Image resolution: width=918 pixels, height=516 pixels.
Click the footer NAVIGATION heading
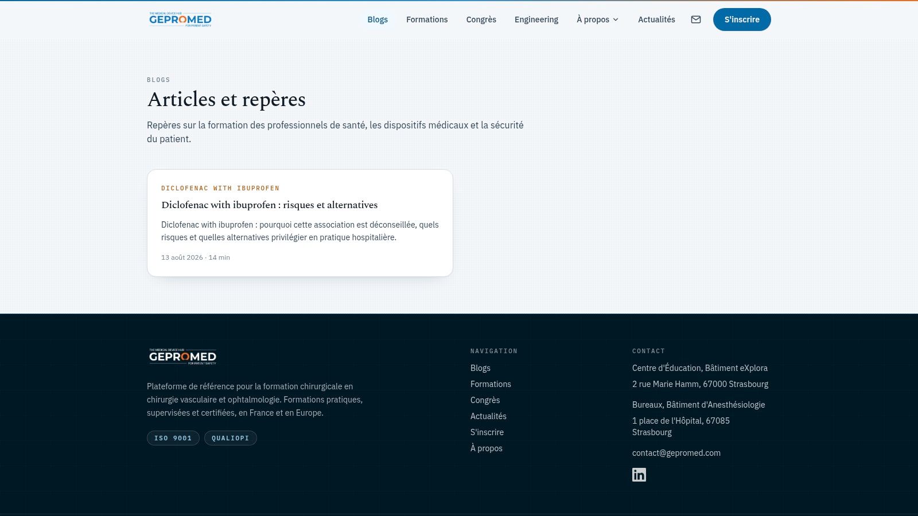tap(494, 351)
